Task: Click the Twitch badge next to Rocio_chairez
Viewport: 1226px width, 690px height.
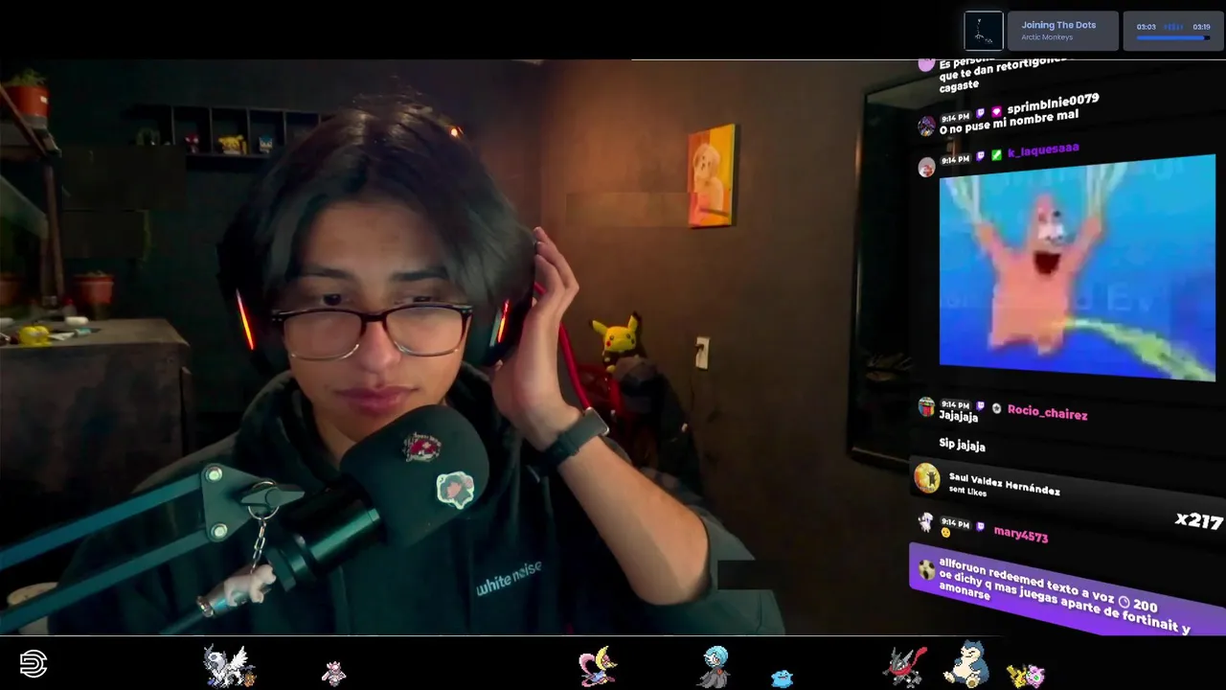Action: point(980,406)
